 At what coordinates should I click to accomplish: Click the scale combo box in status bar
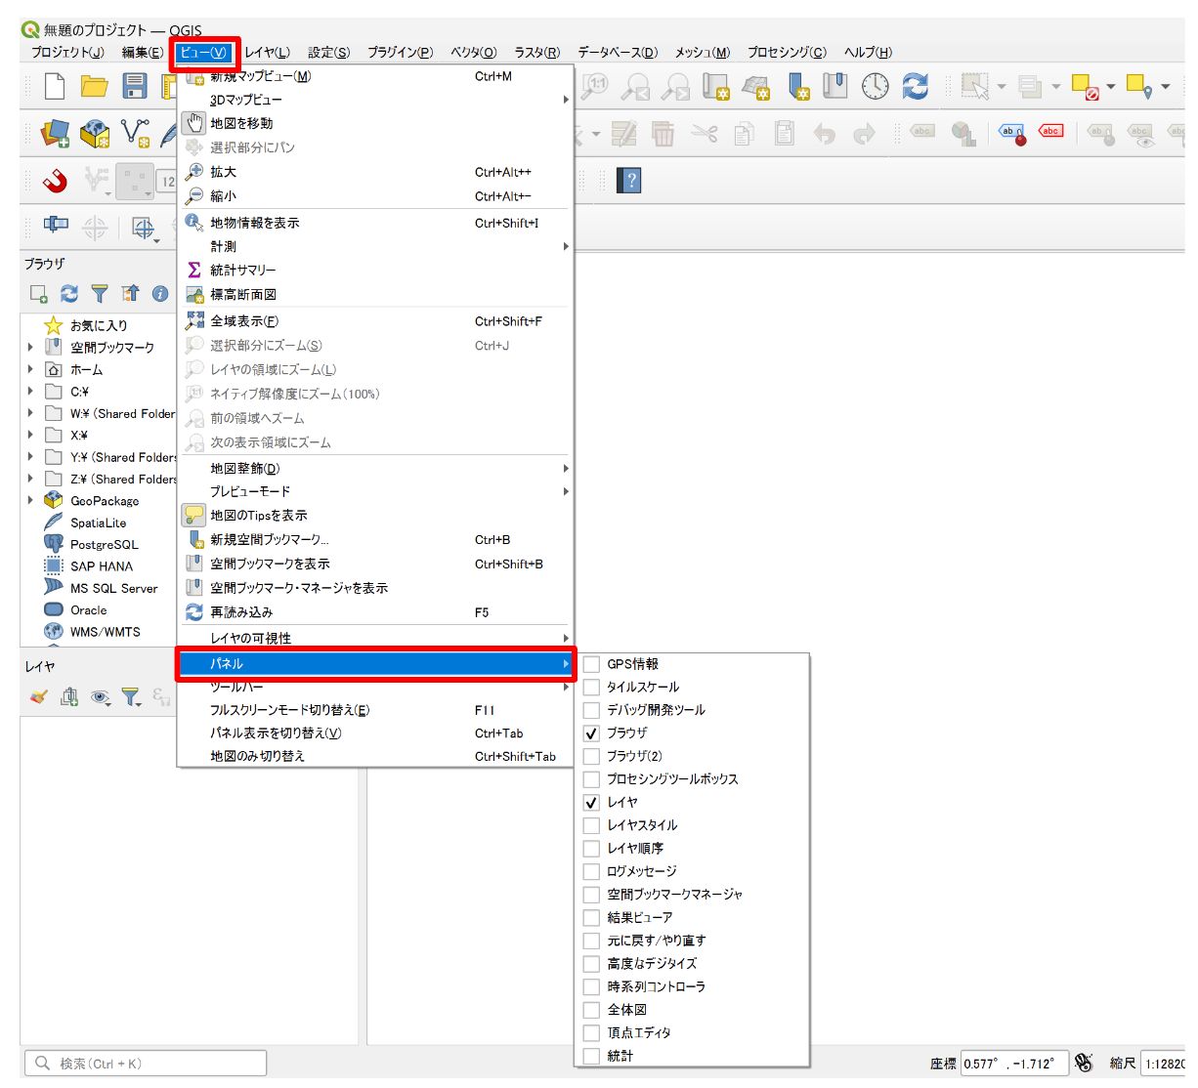[1165, 1064]
